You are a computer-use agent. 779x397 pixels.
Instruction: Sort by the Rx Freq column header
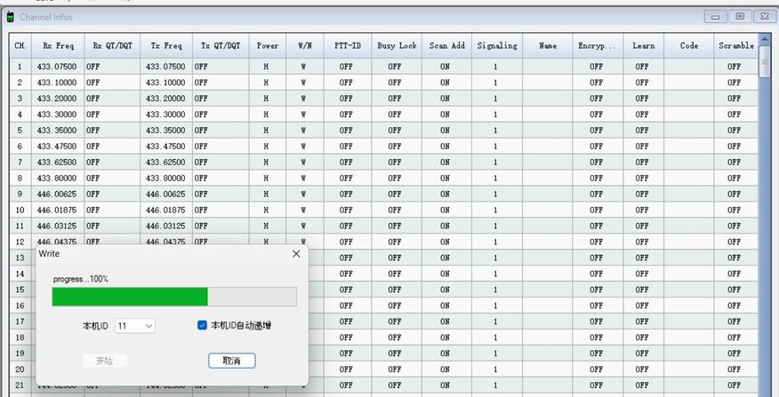[x=58, y=45]
